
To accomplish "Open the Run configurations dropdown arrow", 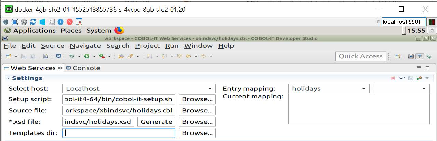I will tap(94, 56).
